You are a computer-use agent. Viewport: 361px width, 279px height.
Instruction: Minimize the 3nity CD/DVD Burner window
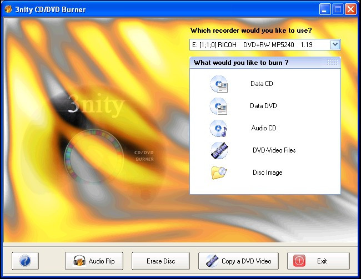pos(325,9)
